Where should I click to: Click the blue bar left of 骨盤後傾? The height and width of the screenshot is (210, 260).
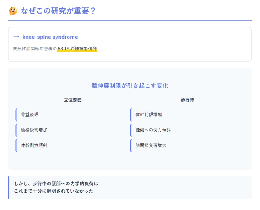16,115
